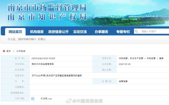Image resolution: width=169 pixels, height=105 pixels.
Task: Select the generation date 2025-08-06
Action: point(124,64)
